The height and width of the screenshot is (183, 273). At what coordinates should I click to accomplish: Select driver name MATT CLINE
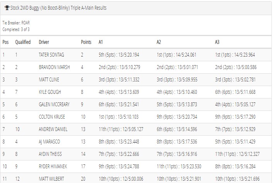click(49, 79)
